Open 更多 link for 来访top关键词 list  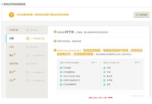[94, 63]
